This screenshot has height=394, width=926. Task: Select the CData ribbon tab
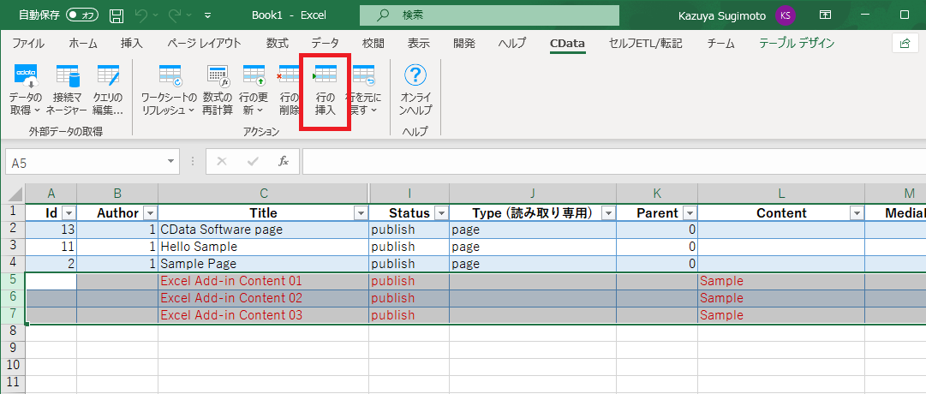pos(567,43)
